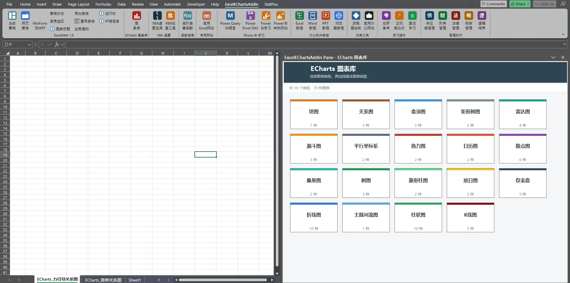Select the K线图 chart category
Viewport: 570px width, 283px height.
coord(471,217)
